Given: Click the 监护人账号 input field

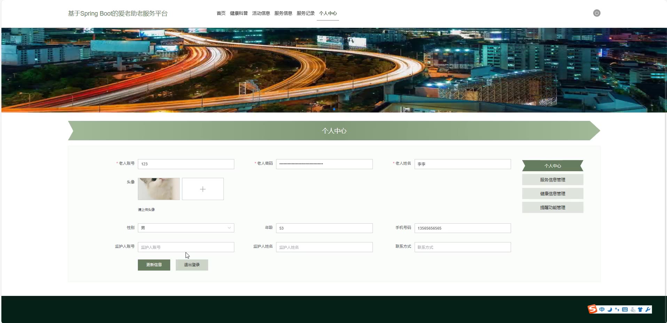Looking at the screenshot, I should pyautogui.click(x=186, y=247).
